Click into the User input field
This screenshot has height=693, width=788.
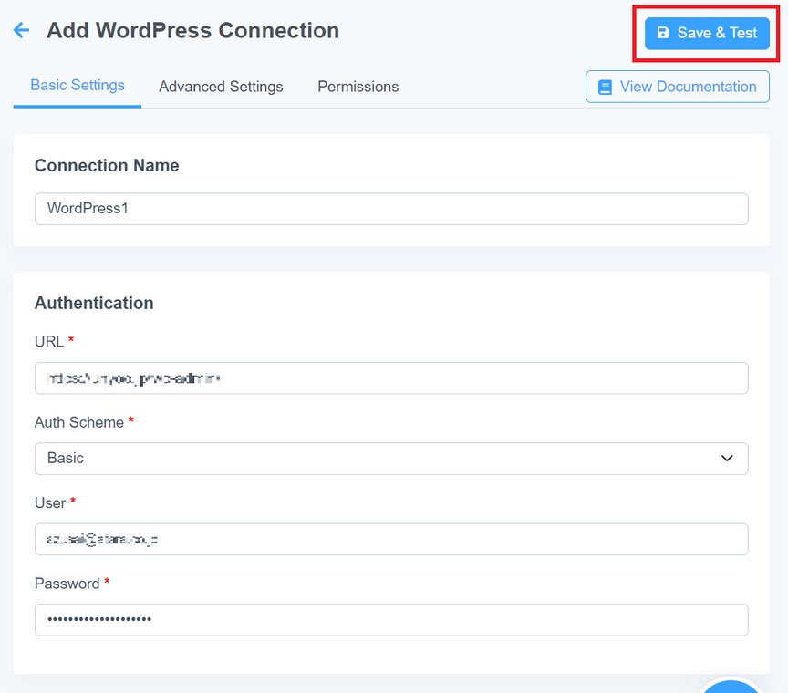click(391, 539)
